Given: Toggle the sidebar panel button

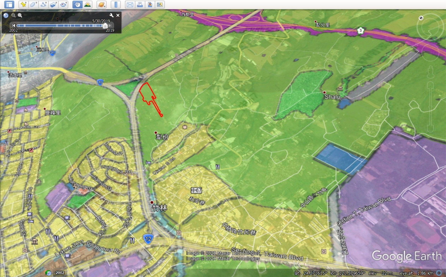Looking at the screenshot, I should tap(9, 4).
